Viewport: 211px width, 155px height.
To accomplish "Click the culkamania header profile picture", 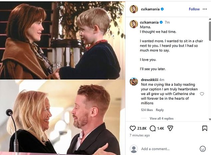I will [x=134, y=9].
